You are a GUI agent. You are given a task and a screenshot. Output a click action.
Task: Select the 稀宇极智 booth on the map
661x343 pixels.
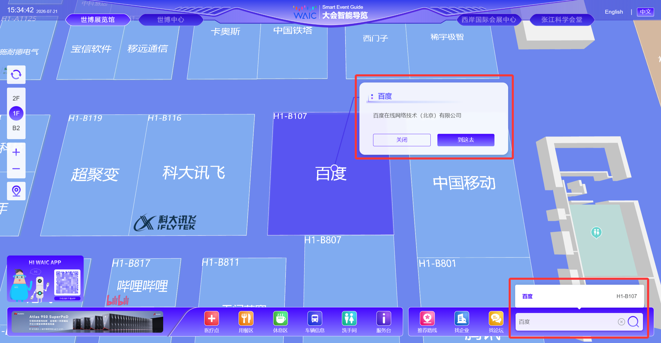pyautogui.click(x=447, y=37)
